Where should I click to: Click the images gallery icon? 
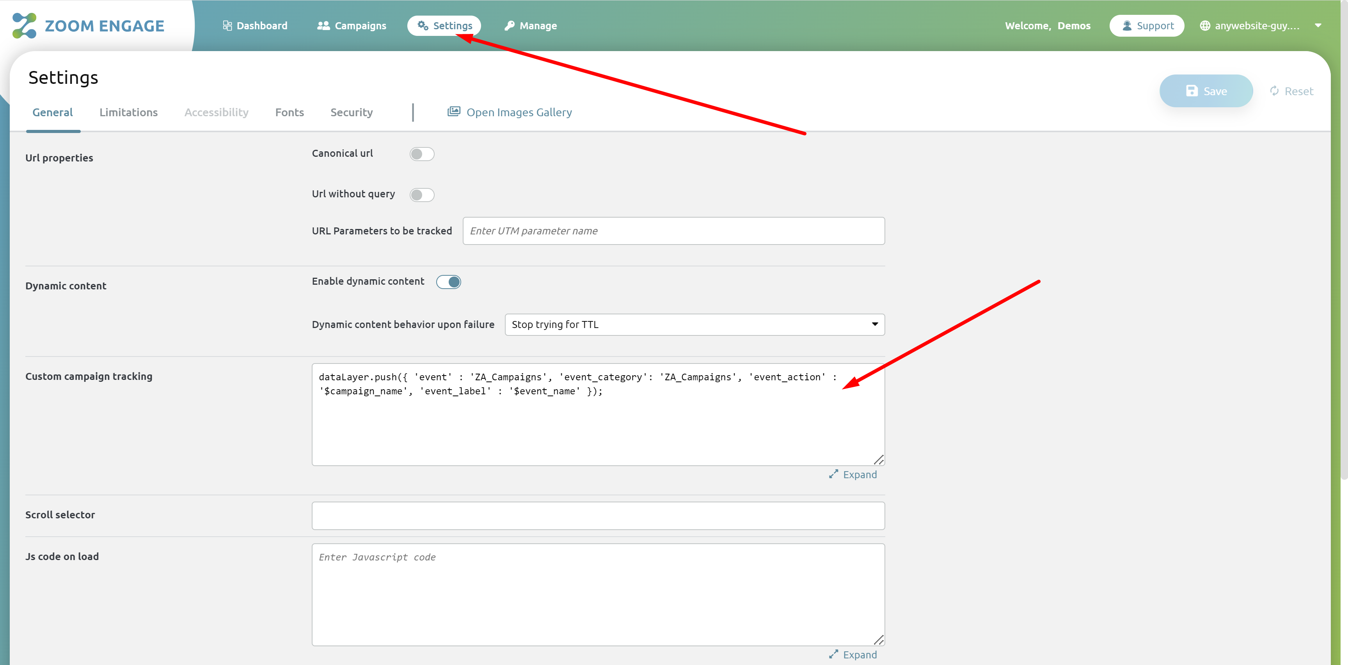(x=453, y=111)
